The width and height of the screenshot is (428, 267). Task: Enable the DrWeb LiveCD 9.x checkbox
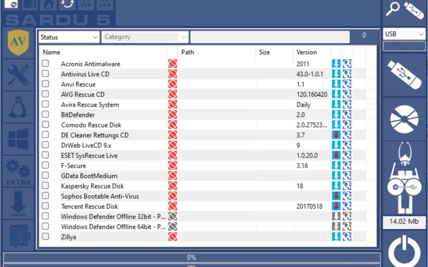click(45, 145)
